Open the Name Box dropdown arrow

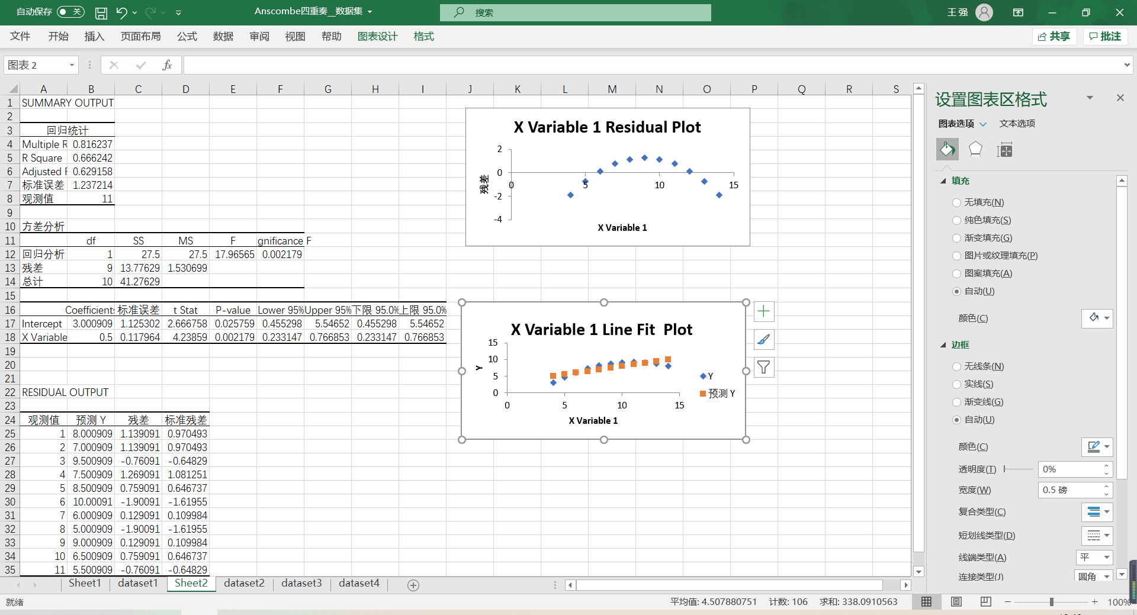[x=72, y=65]
